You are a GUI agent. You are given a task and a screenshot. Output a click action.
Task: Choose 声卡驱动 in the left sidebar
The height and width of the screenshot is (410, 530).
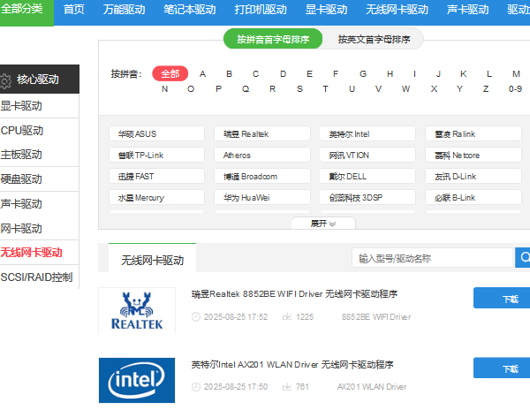pos(22,204)
